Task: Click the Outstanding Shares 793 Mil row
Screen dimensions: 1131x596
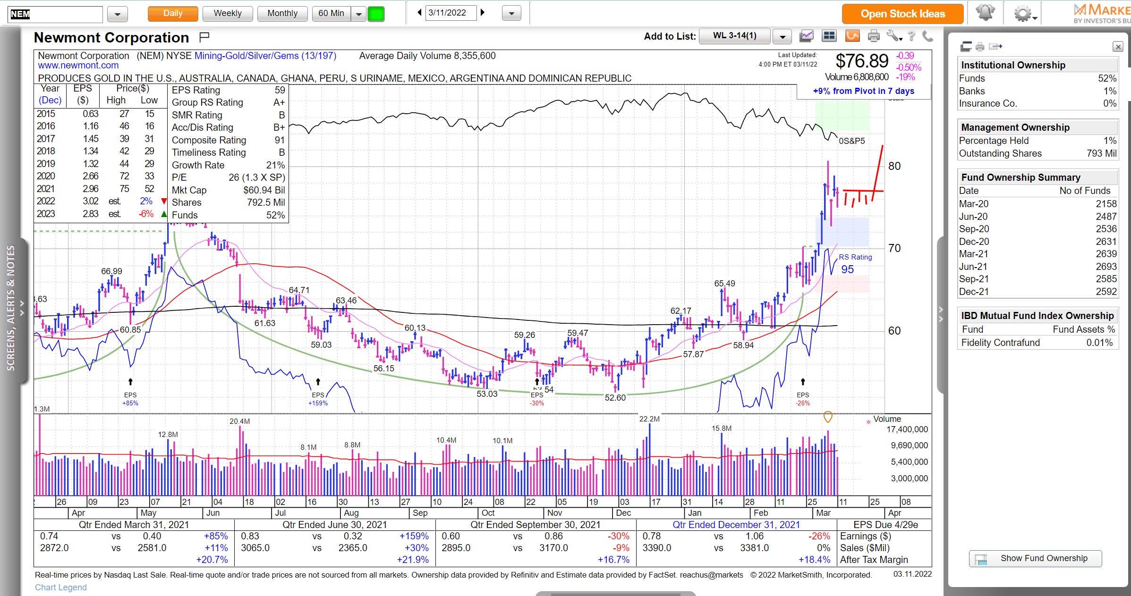Action: [x=1037, y=153]
